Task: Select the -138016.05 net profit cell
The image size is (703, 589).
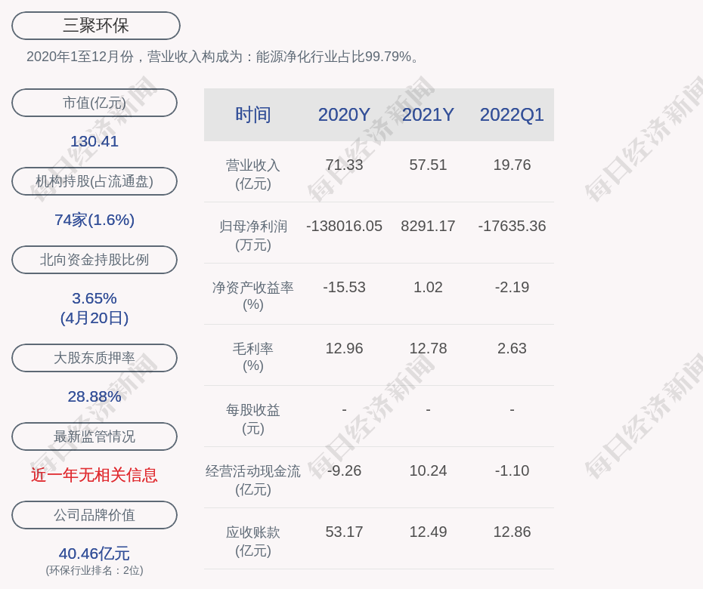Action: pyautogui.click(x=344, y=226)
